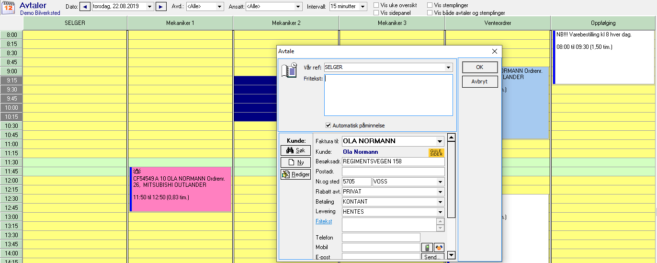Viewport: 657px width, 263px height.
Task: Click the Telefon input field
Action: click(381, 238)
